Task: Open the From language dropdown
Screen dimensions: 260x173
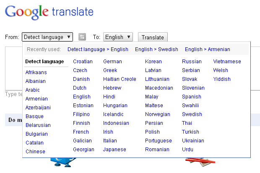Action: (47, 37)
